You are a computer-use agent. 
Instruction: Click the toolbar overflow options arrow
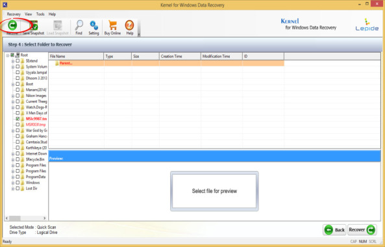139,34
